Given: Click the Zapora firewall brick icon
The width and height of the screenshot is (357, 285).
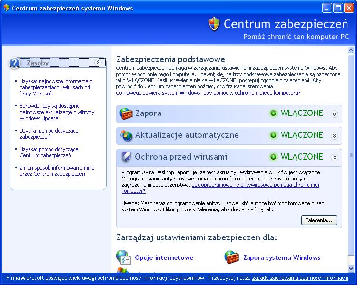Looking at the screenshot, I should (126, 114).
